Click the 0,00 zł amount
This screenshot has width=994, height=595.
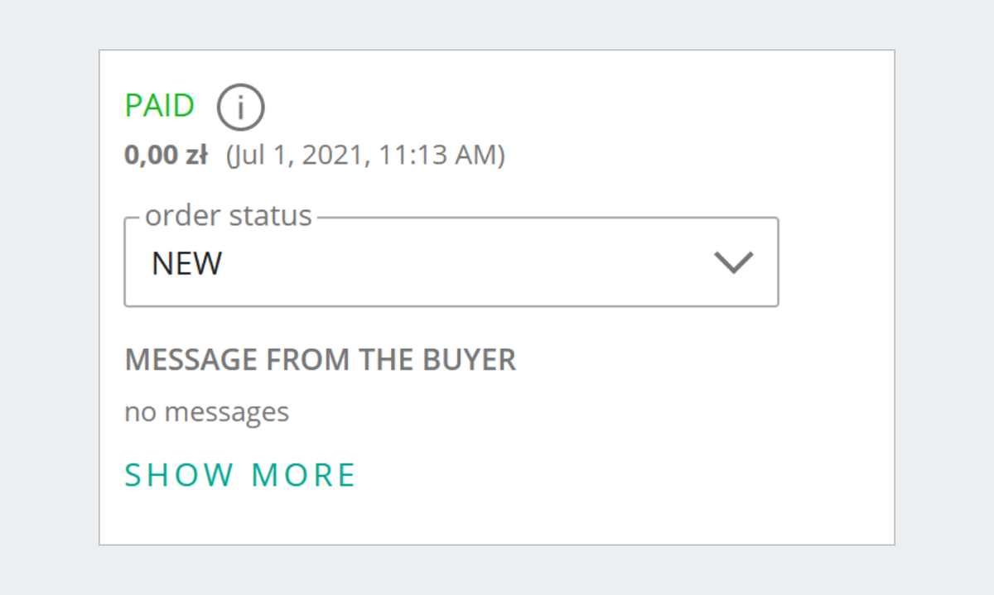pyautogui.click(x=166, y=155)
